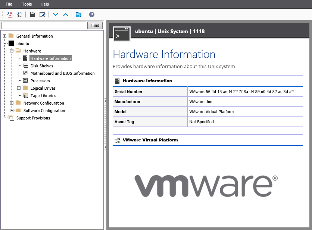Click the refresh document toolbar icon
The width and height of the screenshot is (312, 230).
point(19,15)
